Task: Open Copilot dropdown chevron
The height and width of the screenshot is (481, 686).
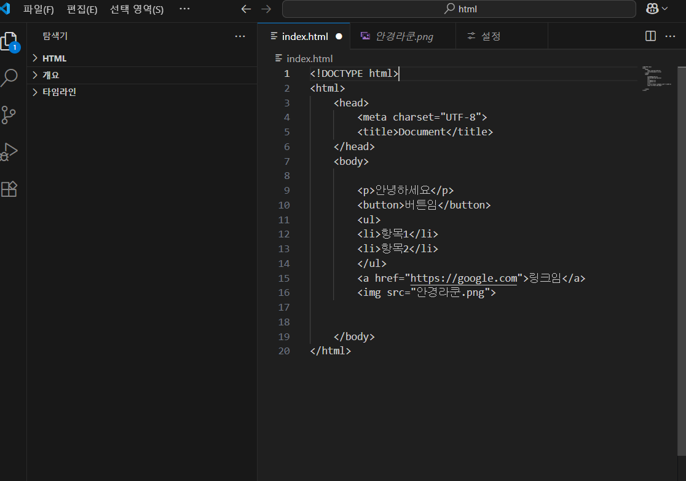Action: pyautogui.click(x=664, y=9)
